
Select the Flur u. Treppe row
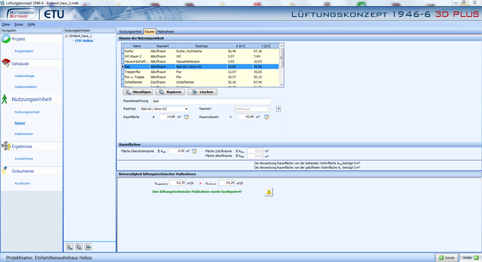pyautogui.click(x=200, y=77)
